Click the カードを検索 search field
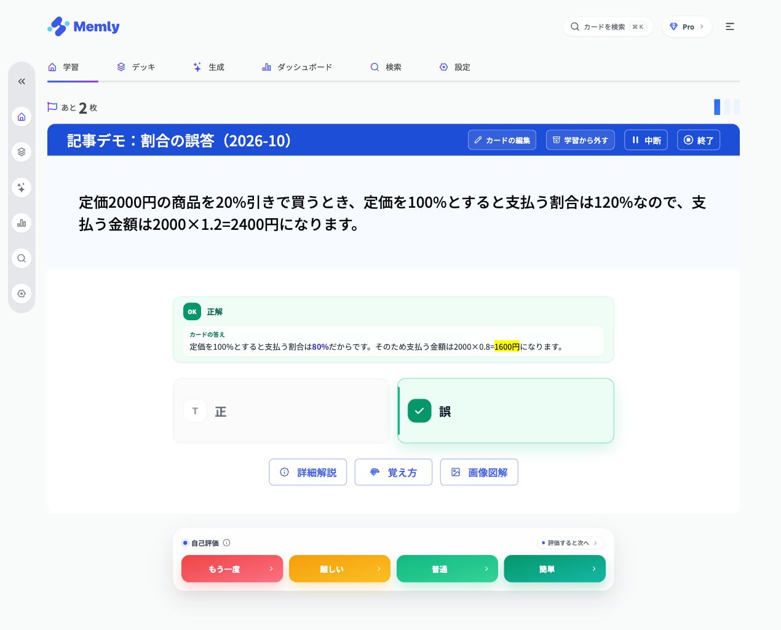The width and height of the screenshot is (781, 630). (608, 26)
